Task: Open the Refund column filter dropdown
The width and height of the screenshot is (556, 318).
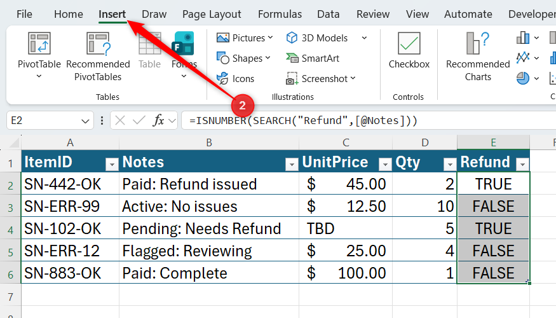Action: [x=522, y=164]
